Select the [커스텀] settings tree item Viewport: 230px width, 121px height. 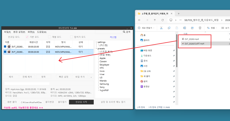point(103,45)
